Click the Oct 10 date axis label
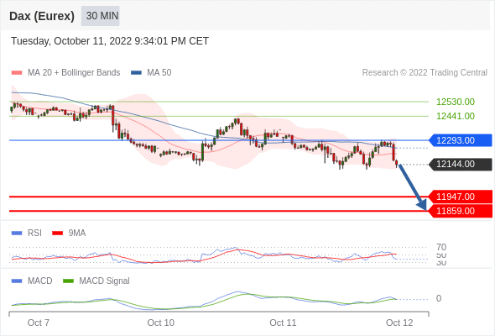495x336 pixels. 161,323
